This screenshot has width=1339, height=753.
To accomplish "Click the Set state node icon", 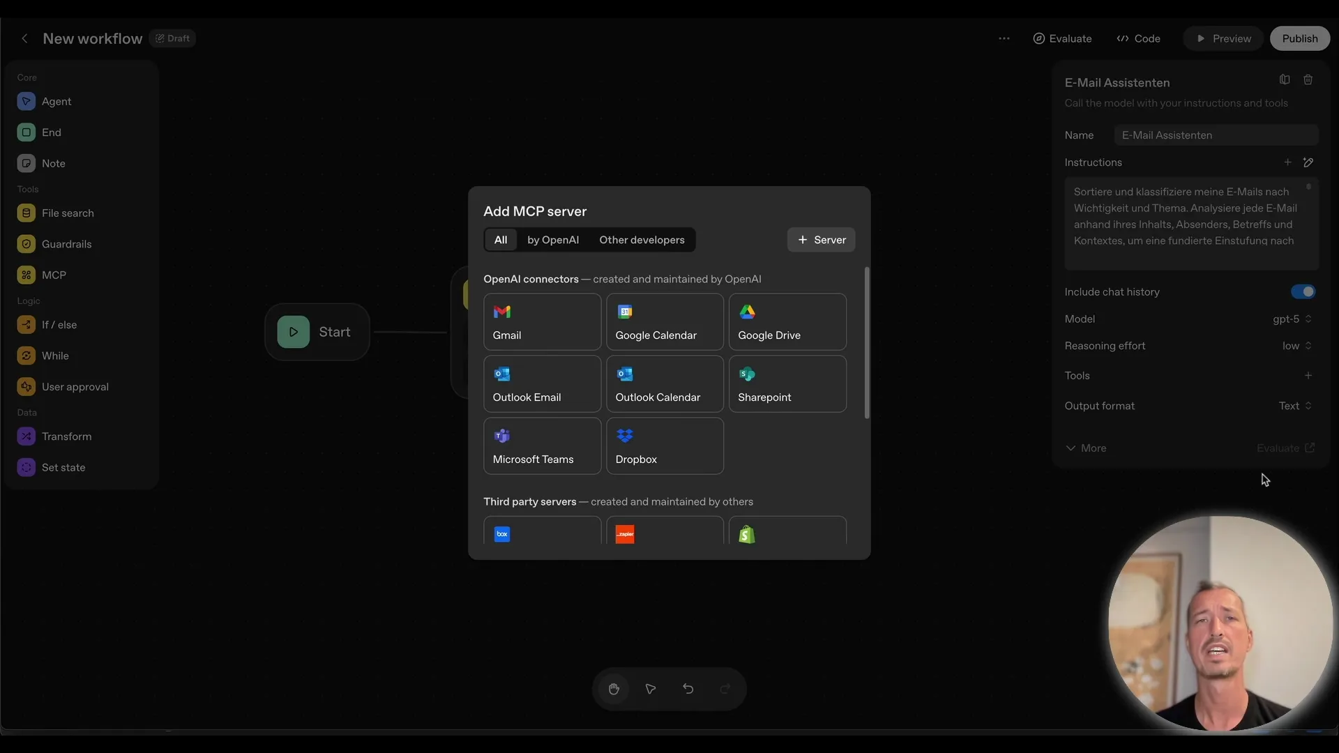I will click(26, 467).
